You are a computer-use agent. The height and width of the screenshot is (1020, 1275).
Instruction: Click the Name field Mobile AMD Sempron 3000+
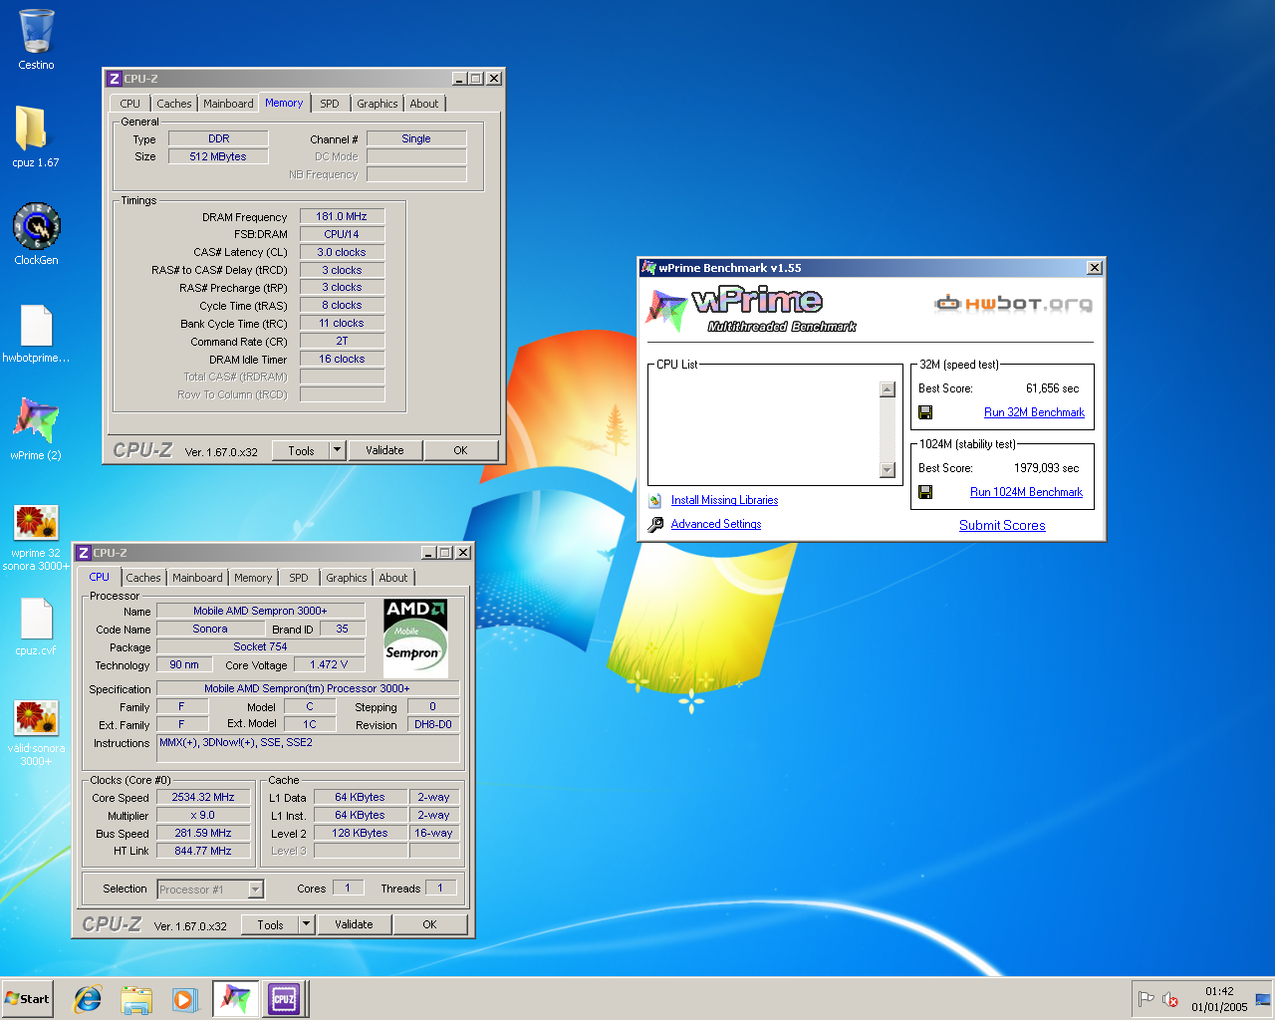point(260,611)
